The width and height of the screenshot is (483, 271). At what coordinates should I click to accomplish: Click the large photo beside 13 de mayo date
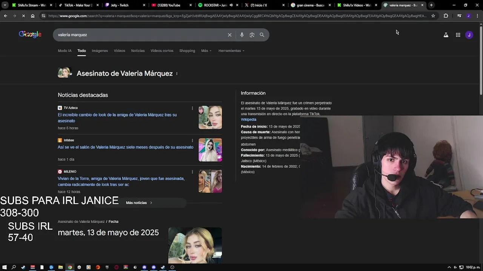point(195,245)
